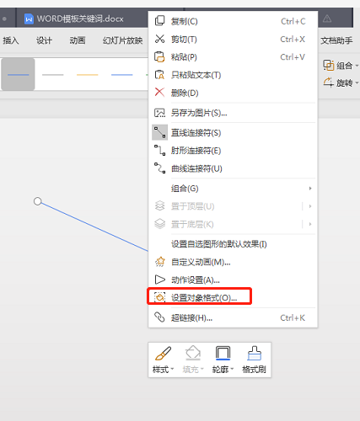This screenshot has height=421, width=360.
Task: Switch to the 插入 ribbon tab
Action: [x=11, y=40]
